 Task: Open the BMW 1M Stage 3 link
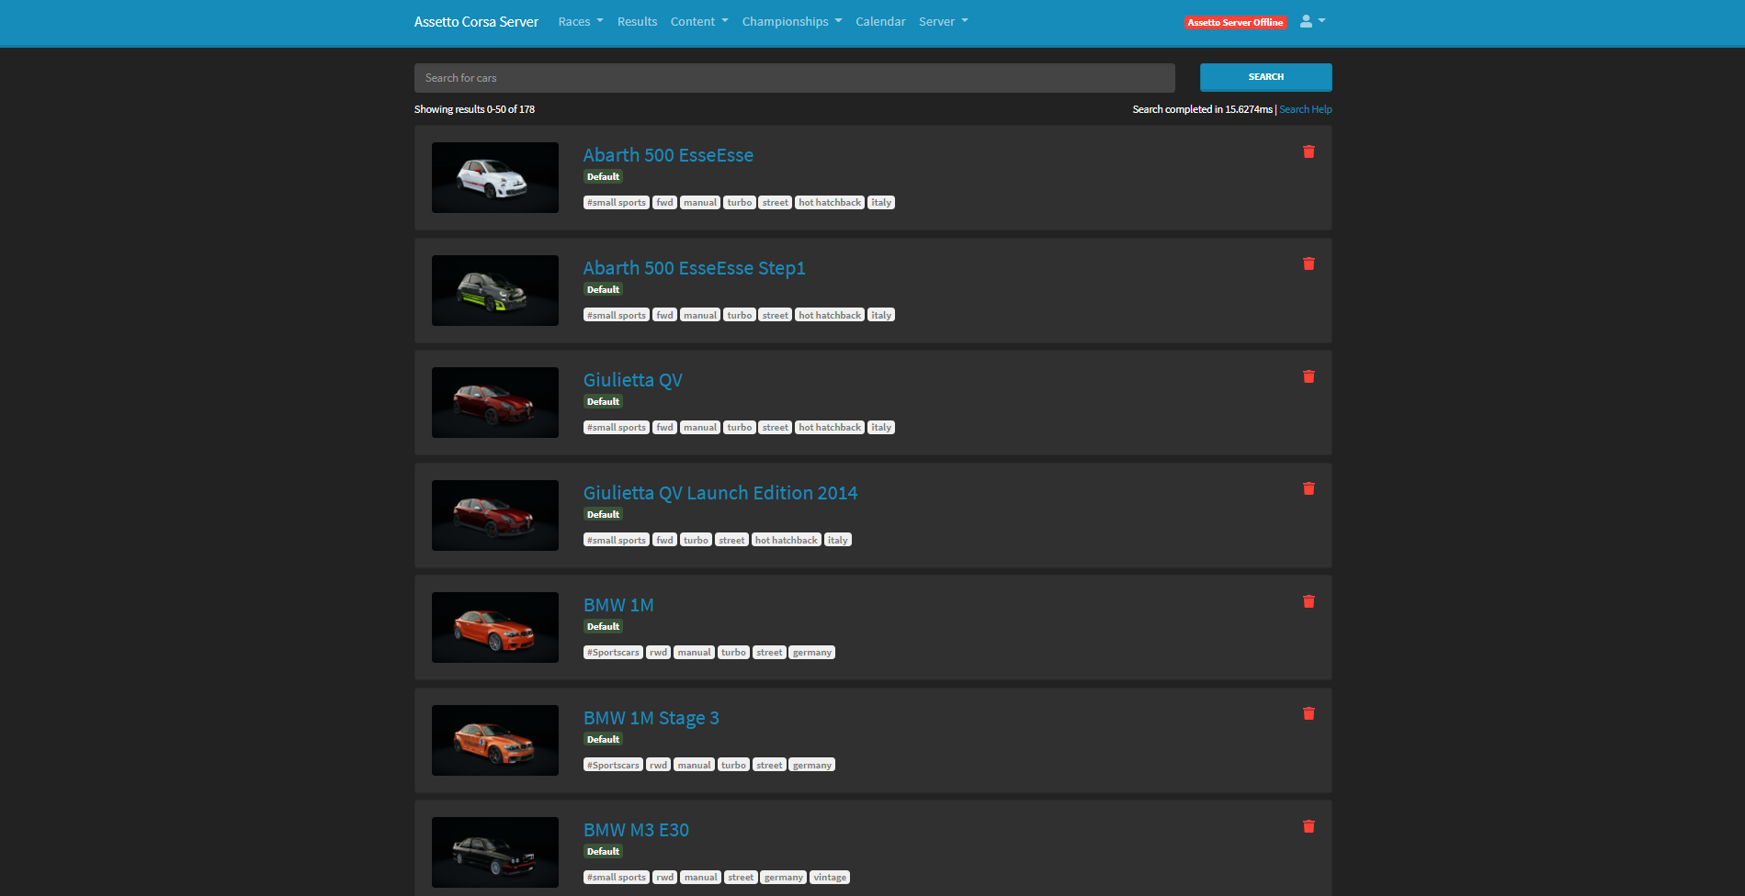651,718
